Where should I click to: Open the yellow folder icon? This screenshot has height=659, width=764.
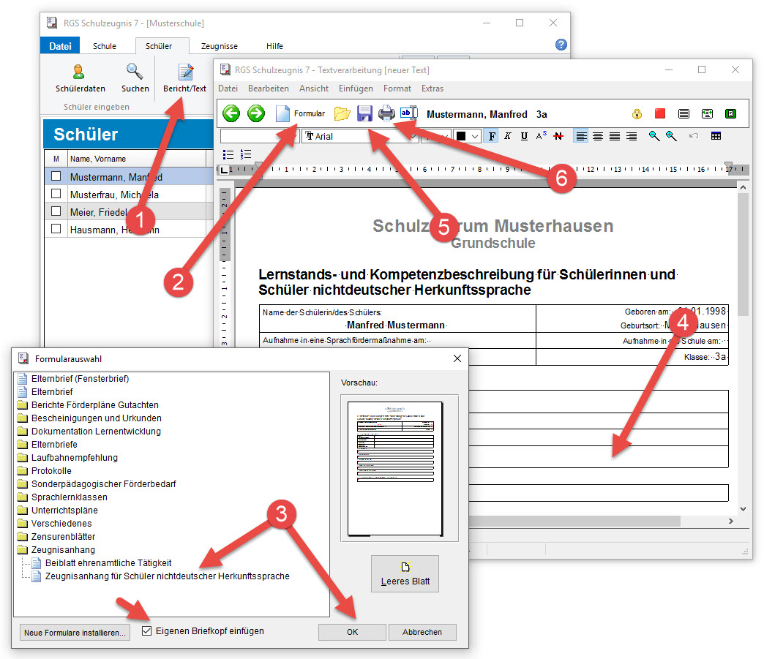coord(342,114)
